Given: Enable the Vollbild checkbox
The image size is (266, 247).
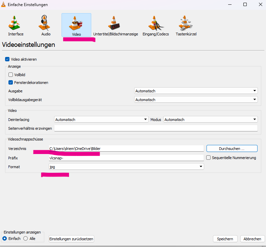Looking at the screenshot, I should pyautogui.click(x=11, y=75).
